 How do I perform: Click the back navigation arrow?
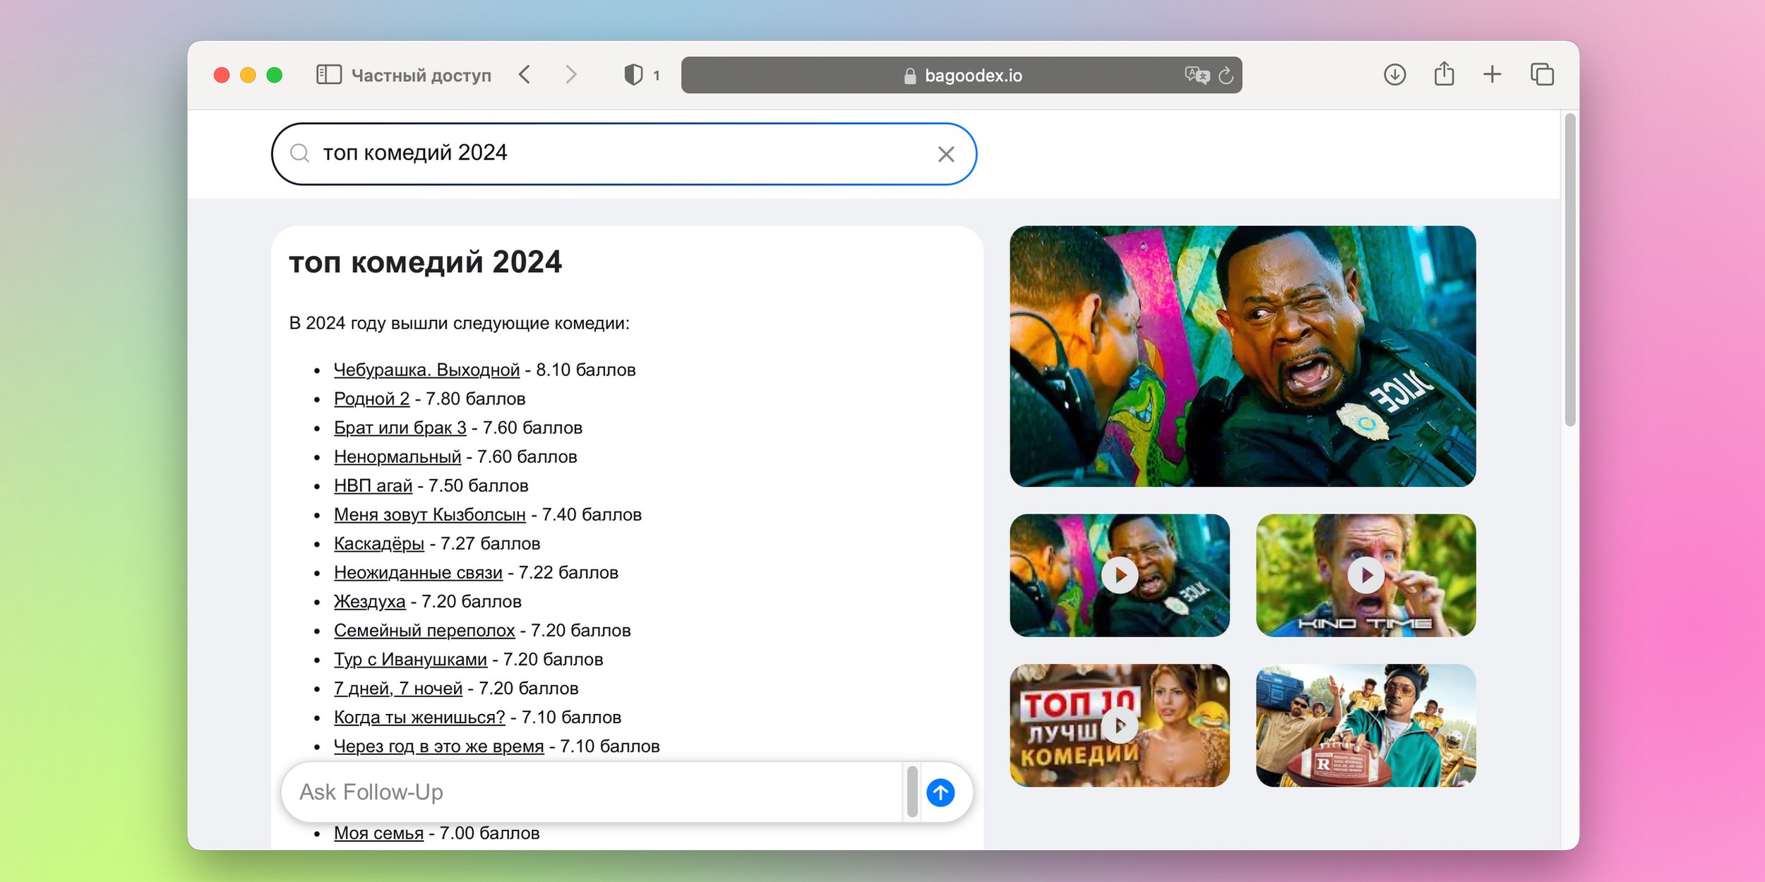click(x=526, y=75)
